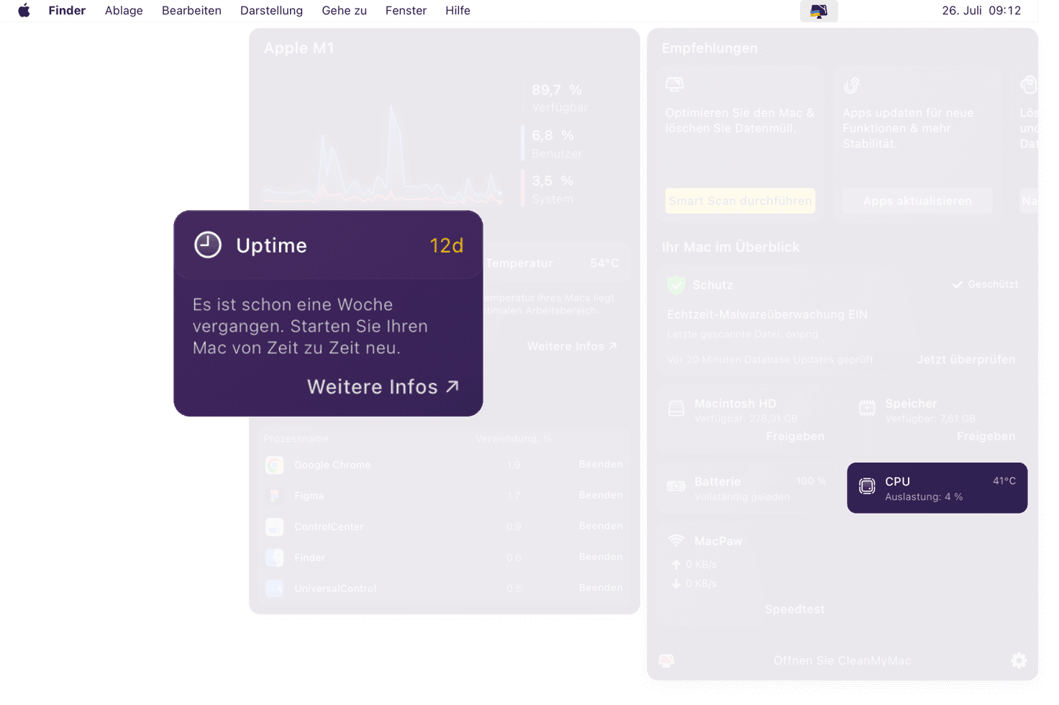Open Weitere Infos in the Uptime card

383,387
